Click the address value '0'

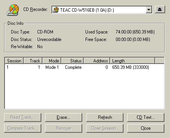coord(107,67)
